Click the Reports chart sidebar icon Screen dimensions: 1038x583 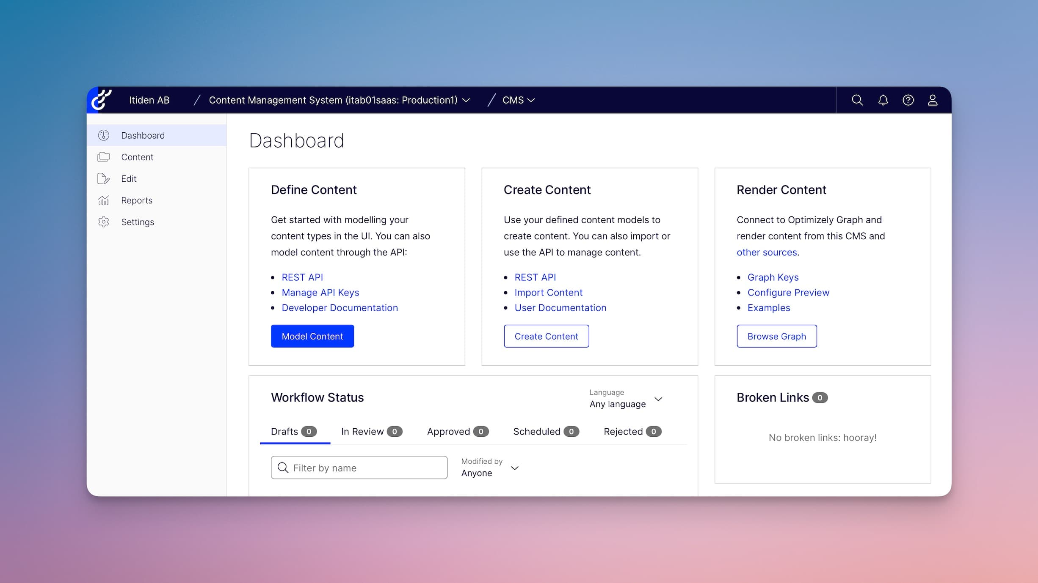[x=104, y=200]
